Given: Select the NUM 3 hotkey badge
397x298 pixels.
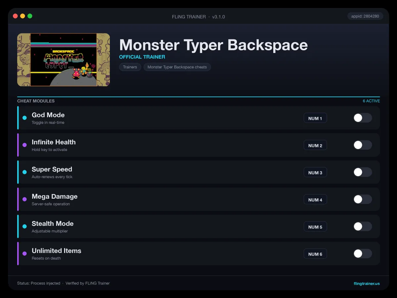Looking at the screenshot, I should [315, 173].
